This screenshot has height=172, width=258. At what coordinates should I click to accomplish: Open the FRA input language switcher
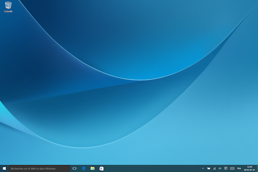pyautogui.click(x=239, y=169)
